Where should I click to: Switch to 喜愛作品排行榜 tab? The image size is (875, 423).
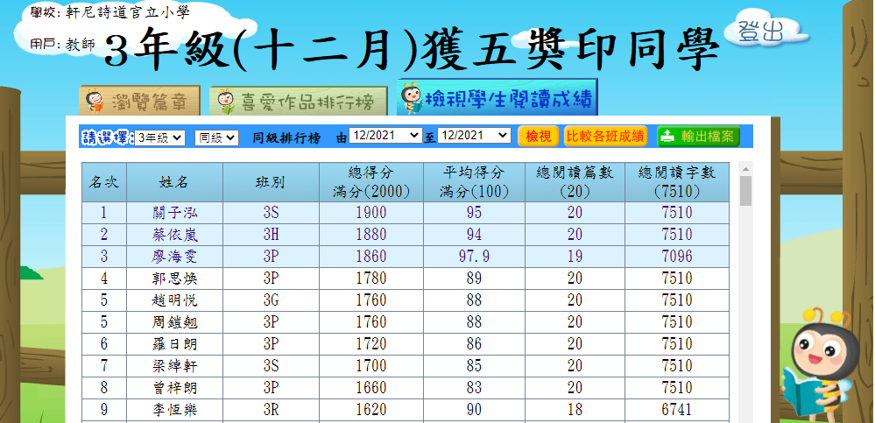(299, 102)
